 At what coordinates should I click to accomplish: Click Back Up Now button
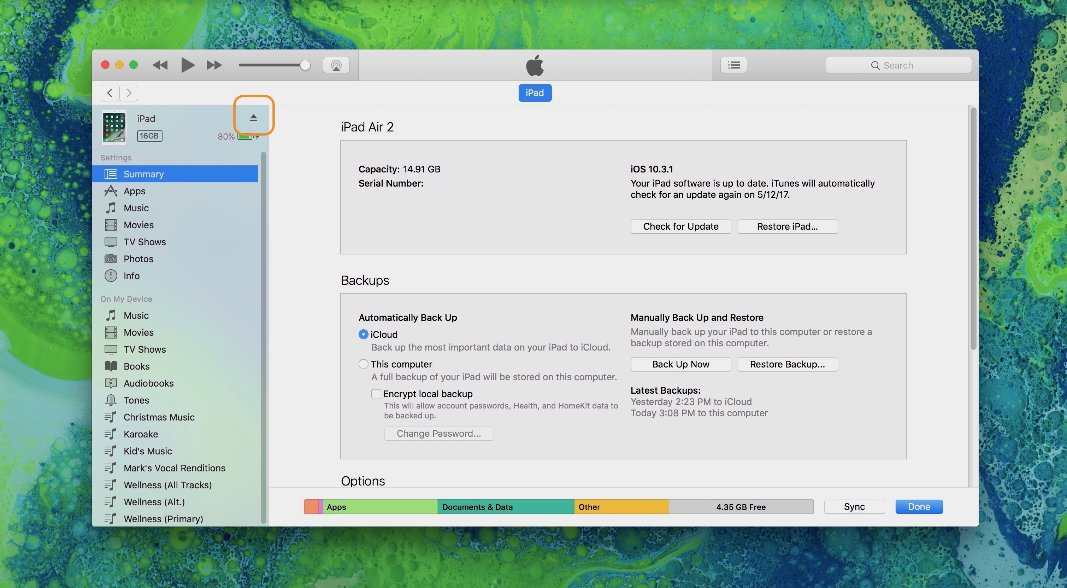[680, 364]
